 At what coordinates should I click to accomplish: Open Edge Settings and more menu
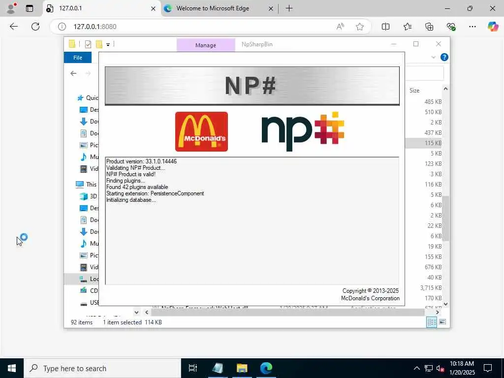[472, 27]
